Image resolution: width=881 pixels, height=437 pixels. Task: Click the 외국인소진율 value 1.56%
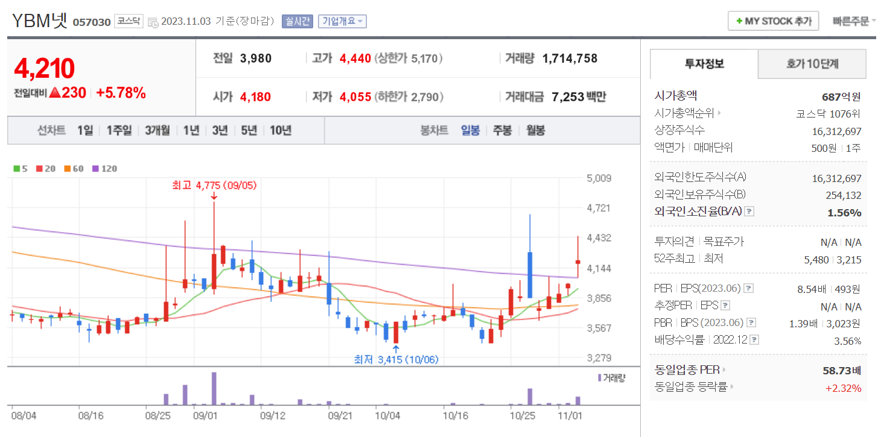(844, 212)
